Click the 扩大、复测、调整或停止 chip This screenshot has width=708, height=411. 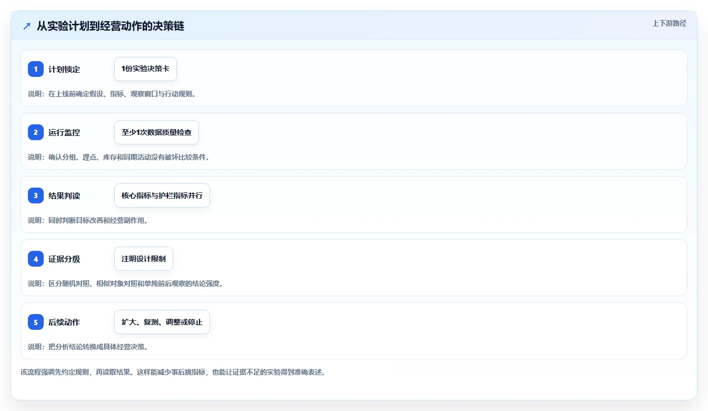pos(162,322)
